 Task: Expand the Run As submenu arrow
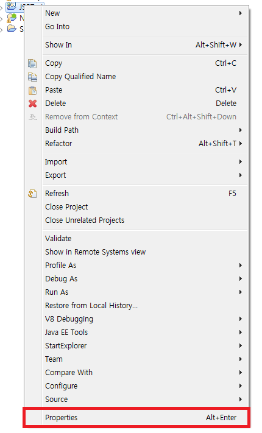(241, 292)
